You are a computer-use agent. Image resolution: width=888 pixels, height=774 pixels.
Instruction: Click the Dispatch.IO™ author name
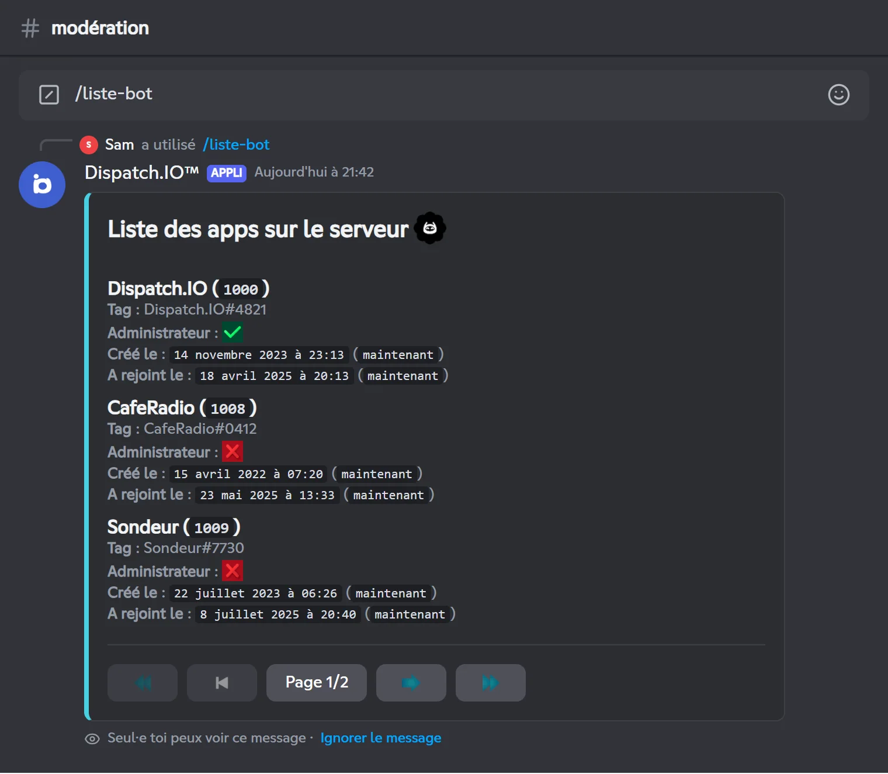(142, 172)
